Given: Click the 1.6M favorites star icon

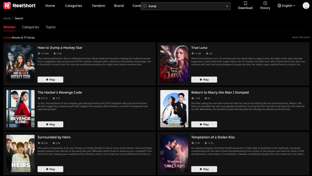Looking at the screenshot, I should 55,54.
